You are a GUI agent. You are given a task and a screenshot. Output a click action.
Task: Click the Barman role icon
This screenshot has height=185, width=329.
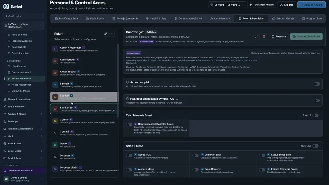click(55, 85)
